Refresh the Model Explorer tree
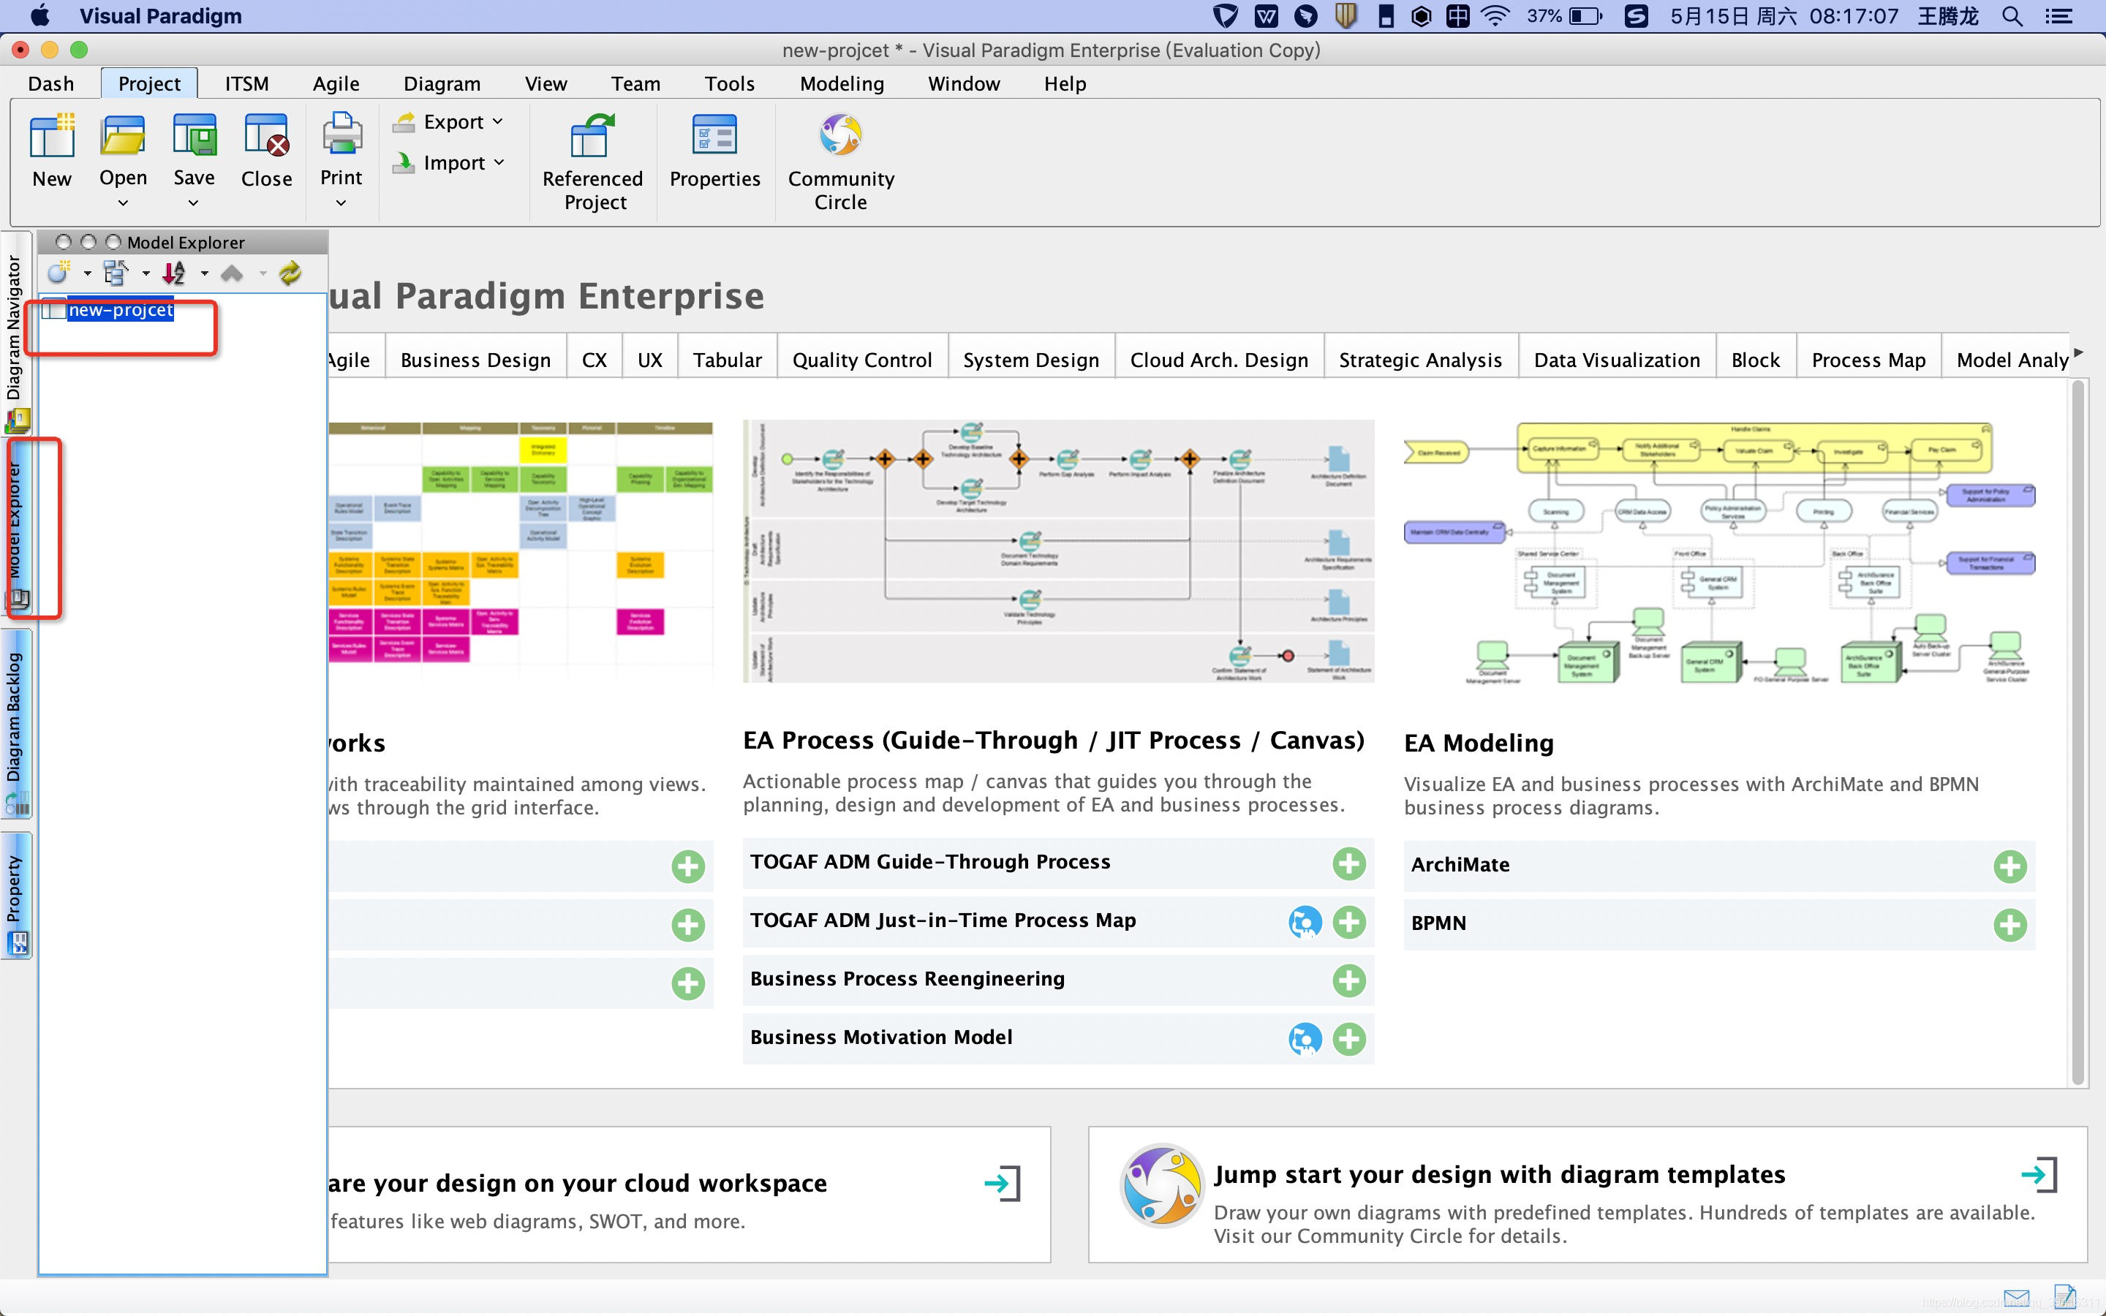The image size is (2106, 1316). tap(290, 273)
